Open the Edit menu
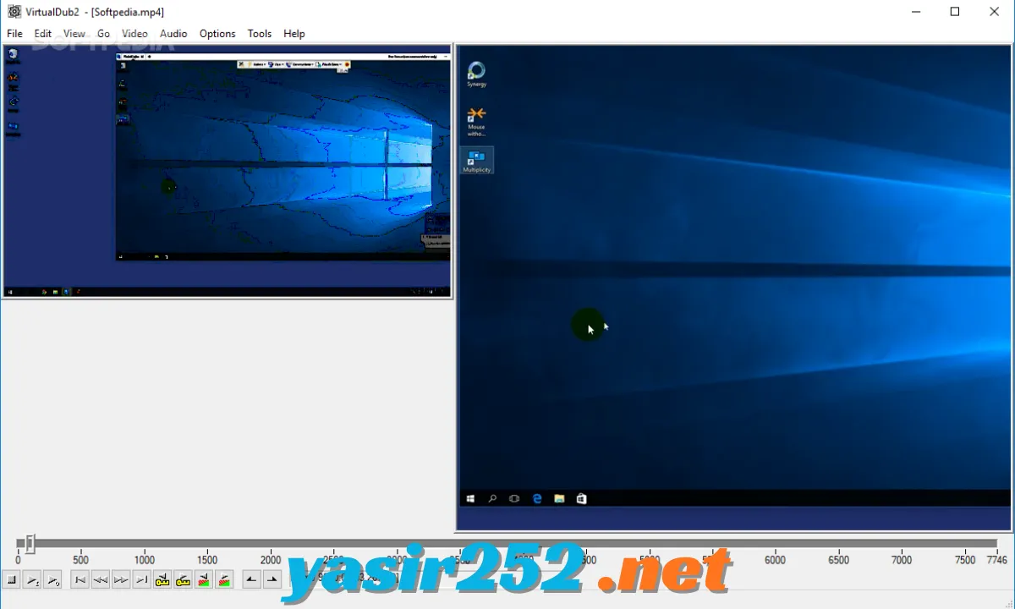The width and height of the screenshot is (1015, 609). (x=43, y=34)
